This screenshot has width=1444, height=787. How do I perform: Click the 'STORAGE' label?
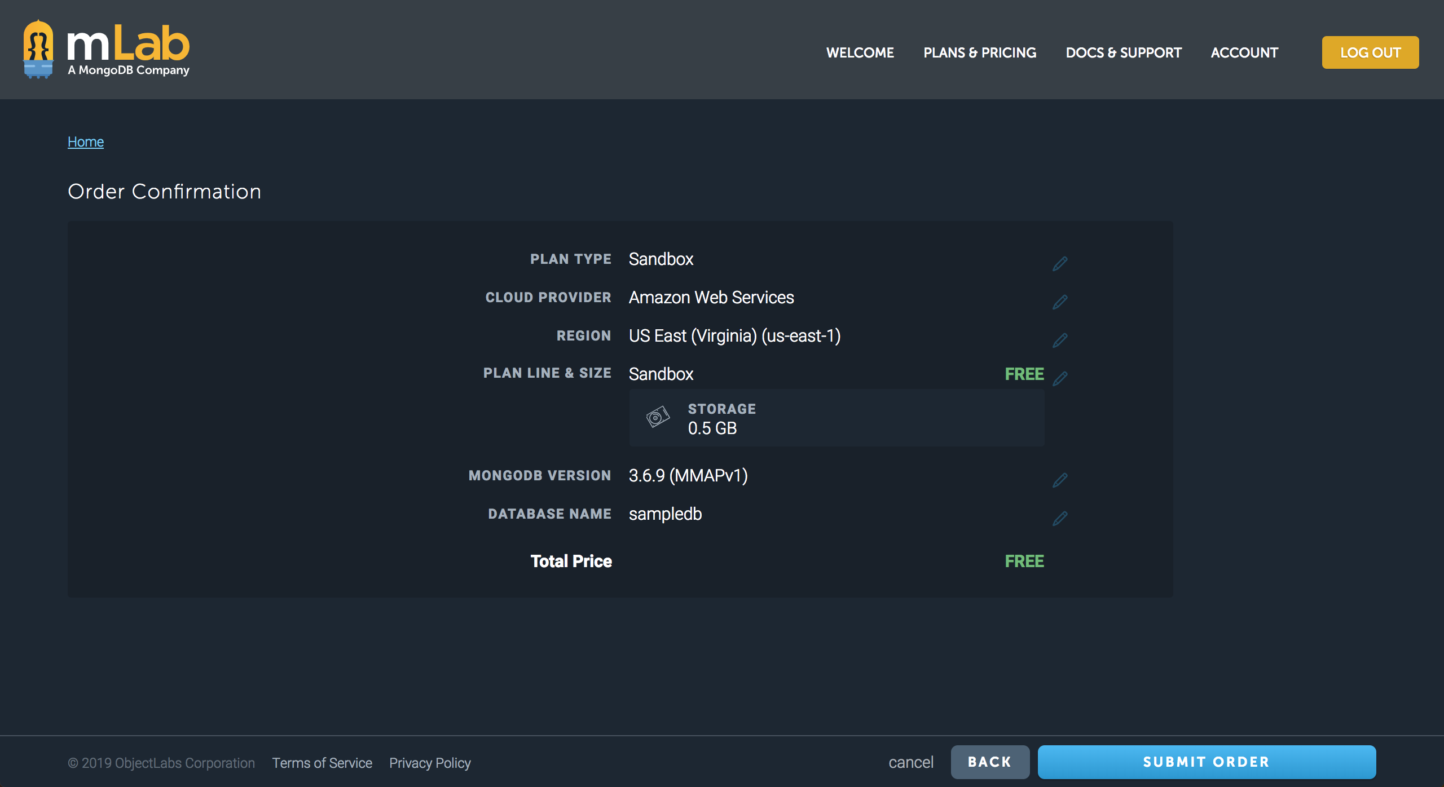[722, 409]
